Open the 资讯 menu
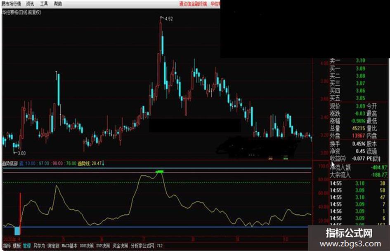This screenshot has height=251, width=390. click(x=30, y=4)
